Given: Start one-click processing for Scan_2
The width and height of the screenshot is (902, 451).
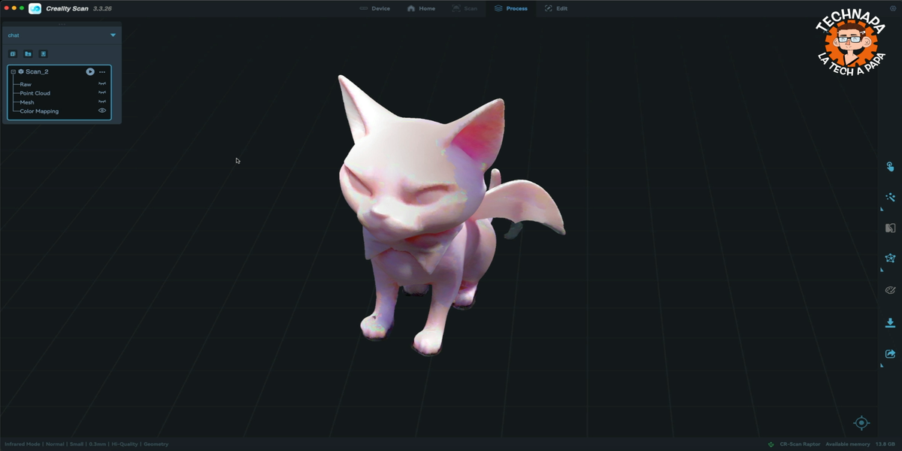Looking at the screenshot, I should [90, 72].
